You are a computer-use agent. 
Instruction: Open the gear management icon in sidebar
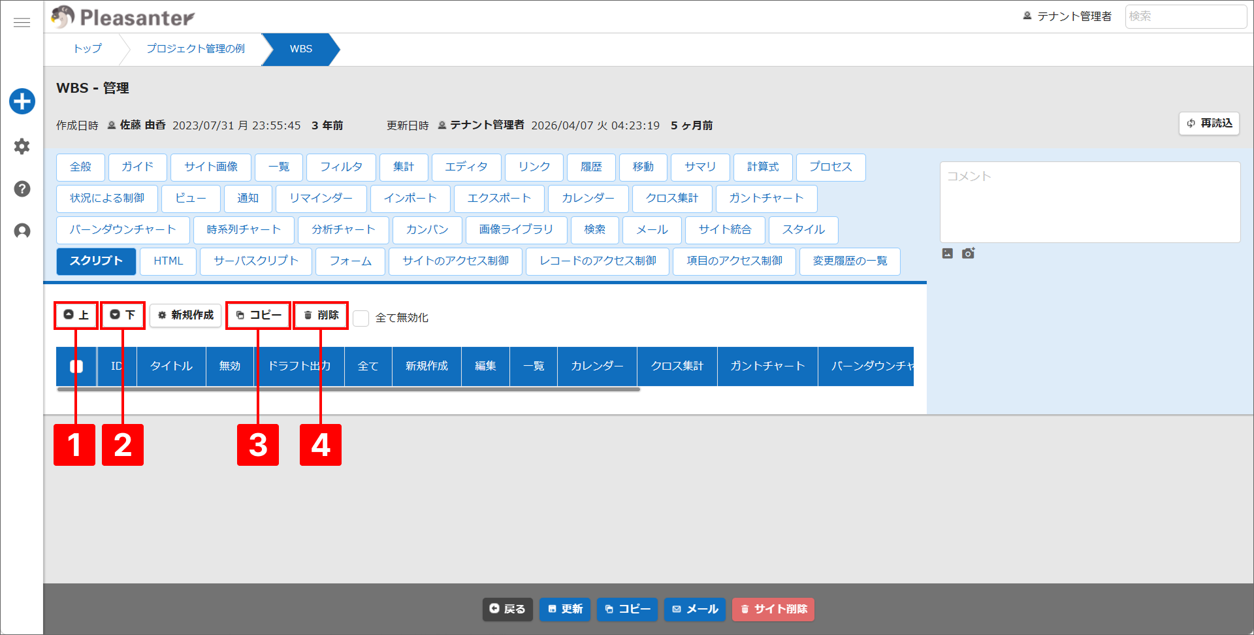pos(22,146)
